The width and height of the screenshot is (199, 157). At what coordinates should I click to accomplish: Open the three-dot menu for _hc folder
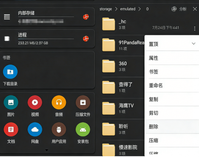(195, 28)
